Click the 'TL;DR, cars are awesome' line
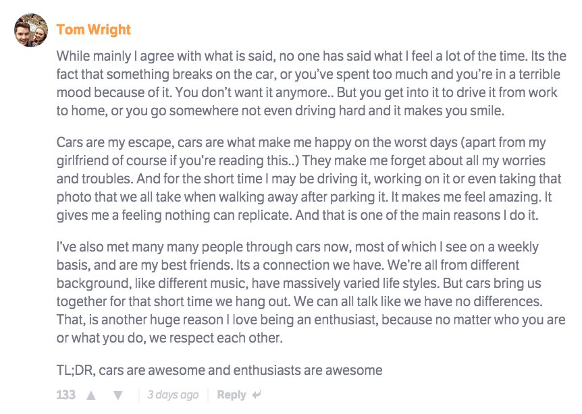 tap(219, 370)
